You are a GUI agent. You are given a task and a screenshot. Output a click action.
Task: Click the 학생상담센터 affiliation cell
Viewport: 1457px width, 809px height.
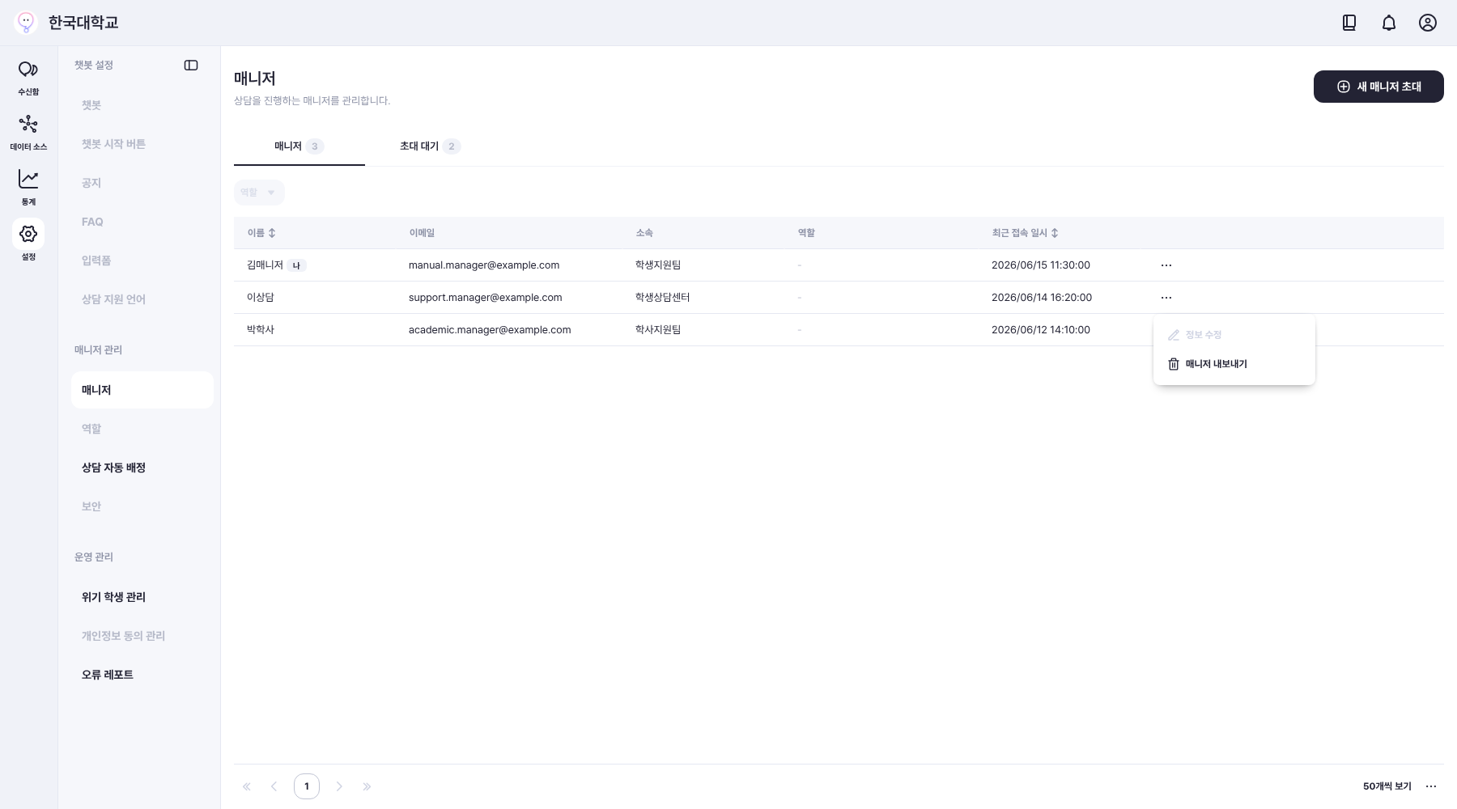coord(663,298)
